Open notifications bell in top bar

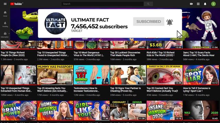[205, 4]
